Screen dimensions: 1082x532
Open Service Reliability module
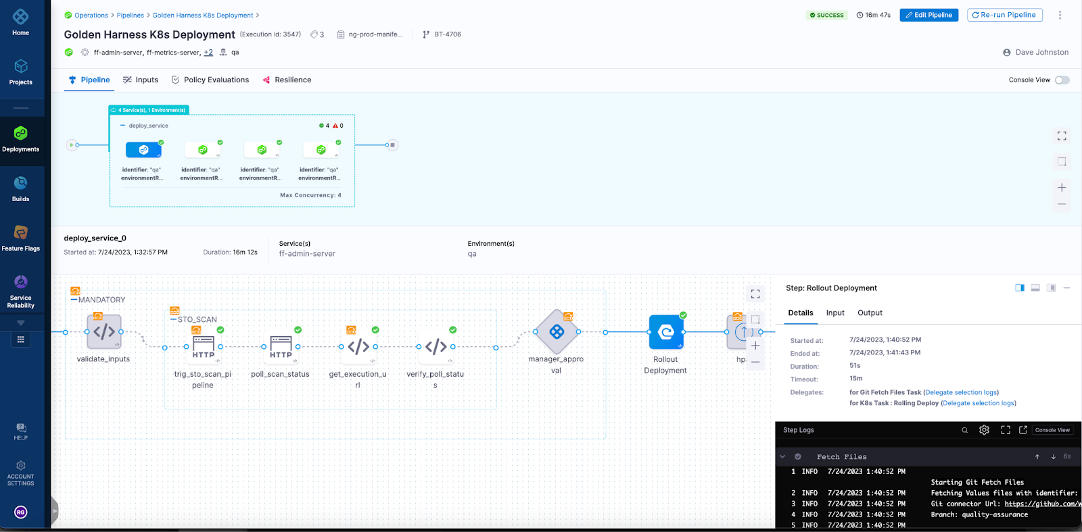tap(20, 291)
